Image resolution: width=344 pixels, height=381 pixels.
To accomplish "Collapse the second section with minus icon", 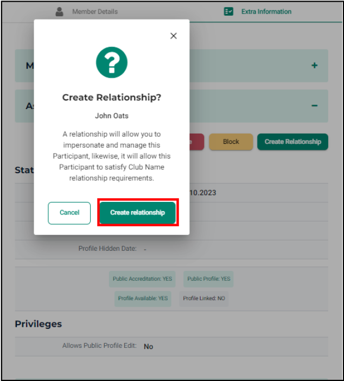I will (x=314, y=105).
